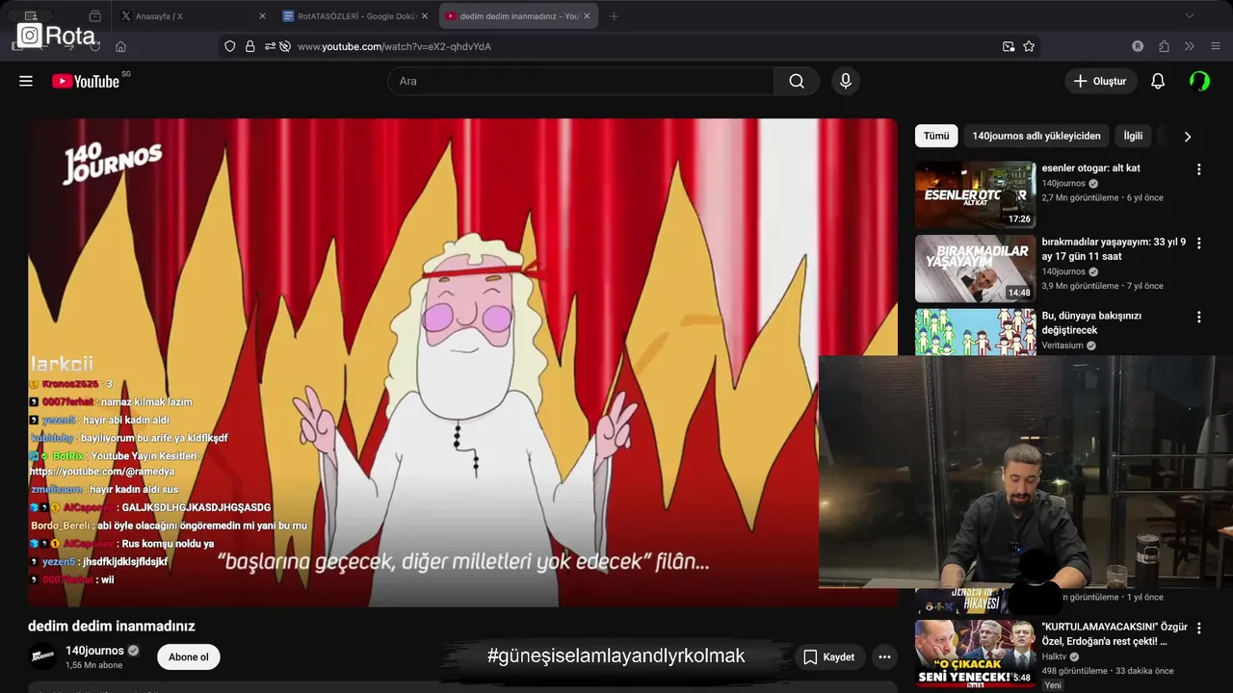
Task: Show more tools double-chevron in toolbar
Action: tap(1189, 46)
